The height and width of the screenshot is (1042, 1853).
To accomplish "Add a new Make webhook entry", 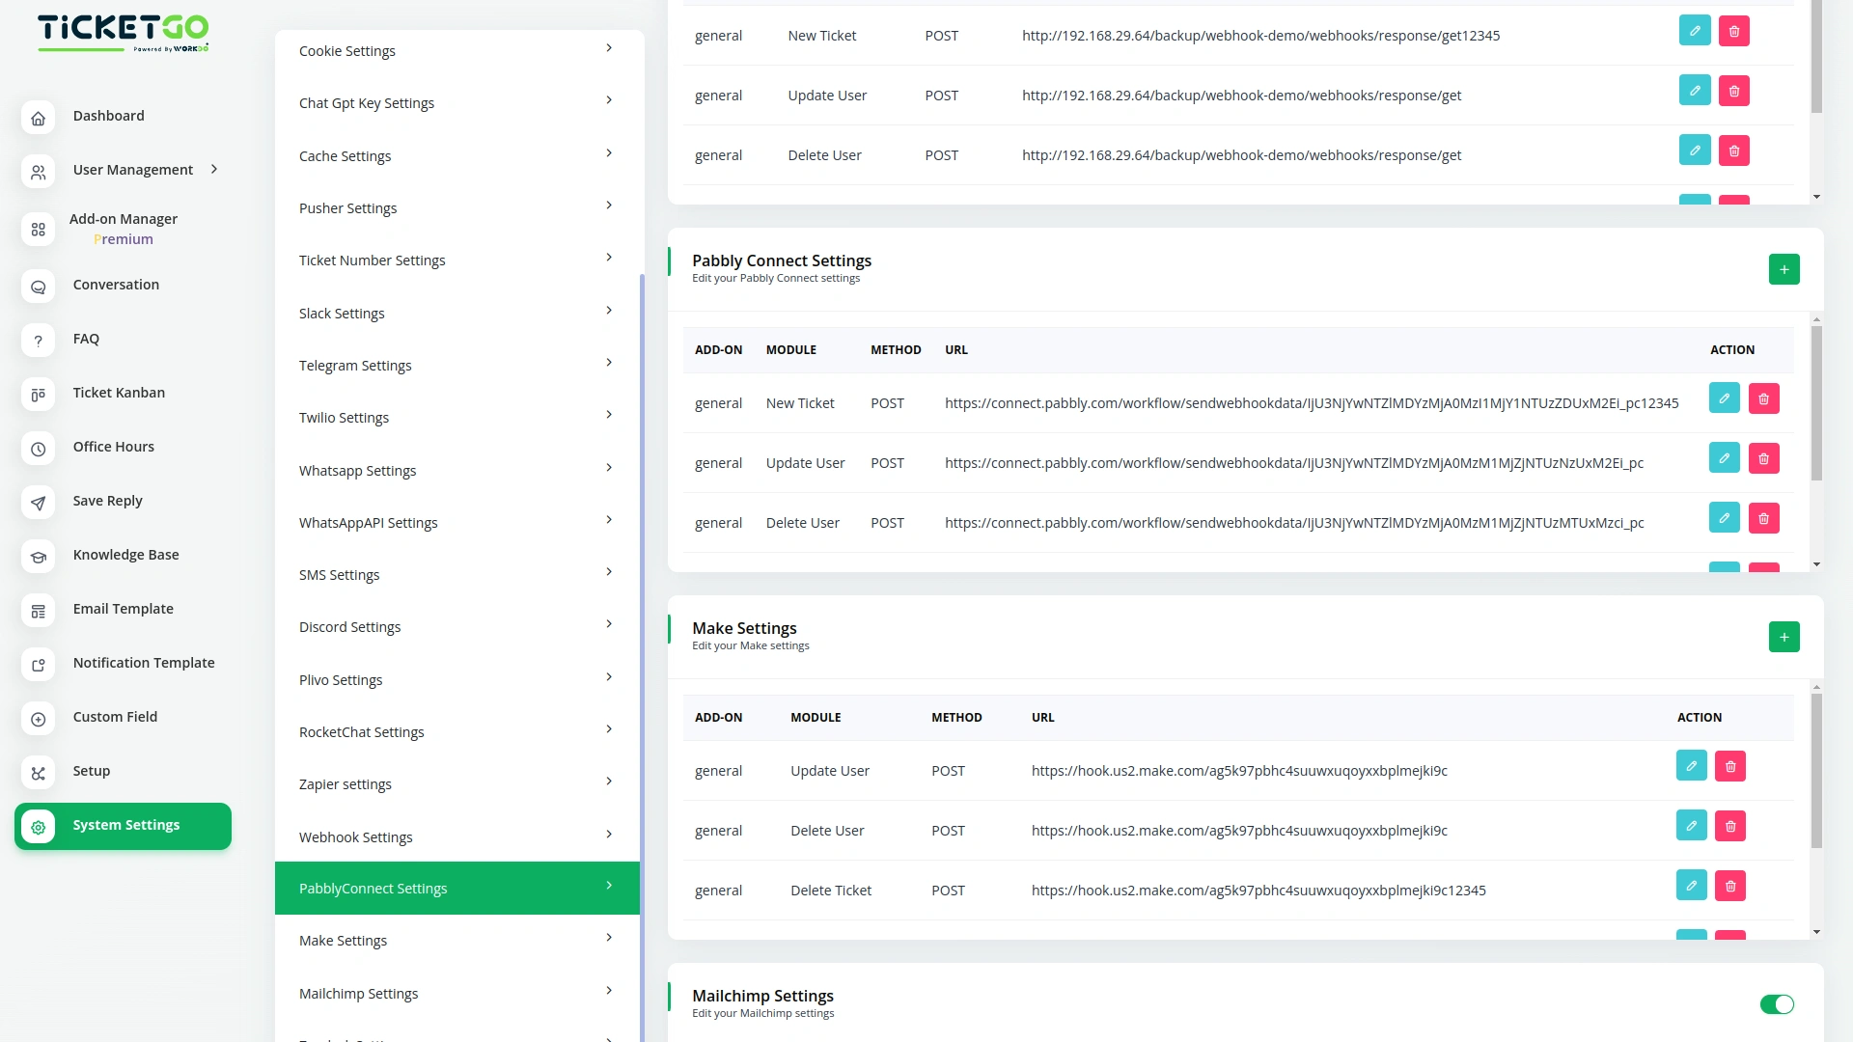I will coord(1784,637).
